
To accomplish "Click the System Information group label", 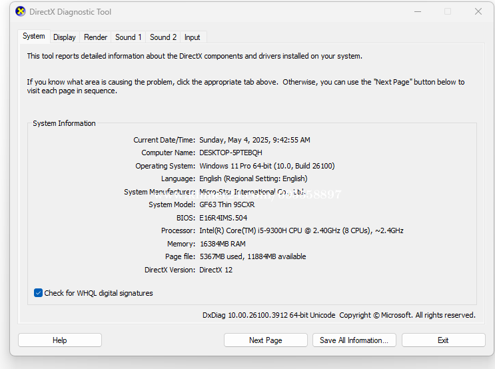I will tap(64, 123).
